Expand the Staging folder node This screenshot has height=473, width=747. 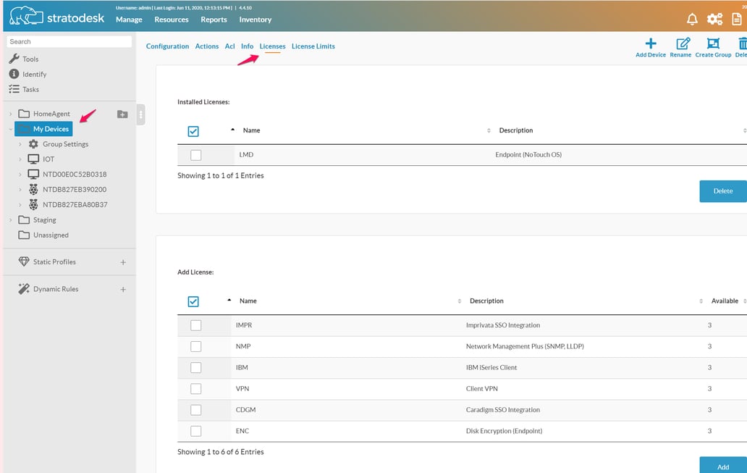click(x=10, y=220)
